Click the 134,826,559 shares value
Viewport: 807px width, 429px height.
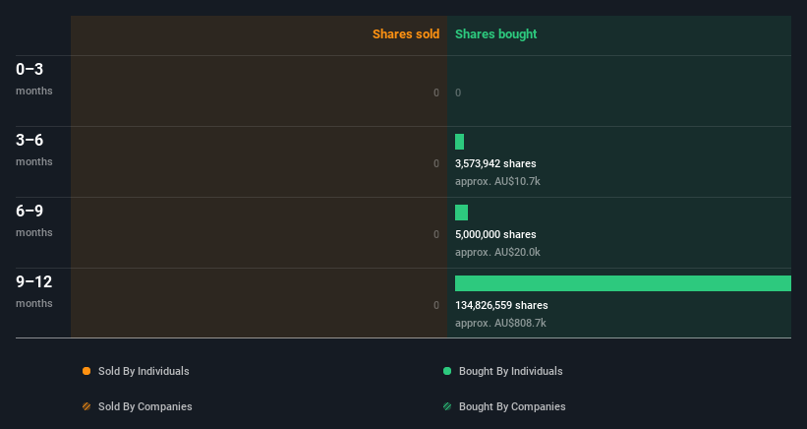pos(501,305)
